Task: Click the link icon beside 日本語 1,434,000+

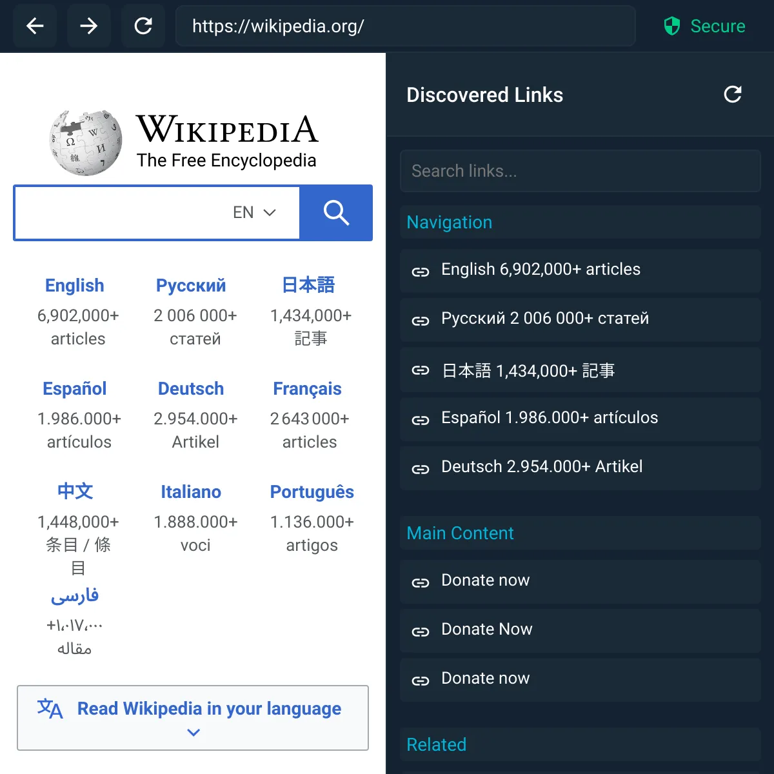Action: (x=421, y=370)
